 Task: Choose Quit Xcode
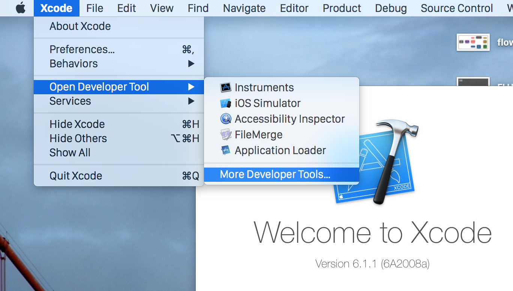point(119,176)
